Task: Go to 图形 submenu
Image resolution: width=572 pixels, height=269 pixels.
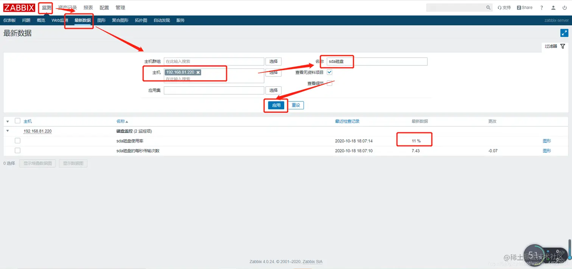Action: pyautogui.click(x=101, y=20)
